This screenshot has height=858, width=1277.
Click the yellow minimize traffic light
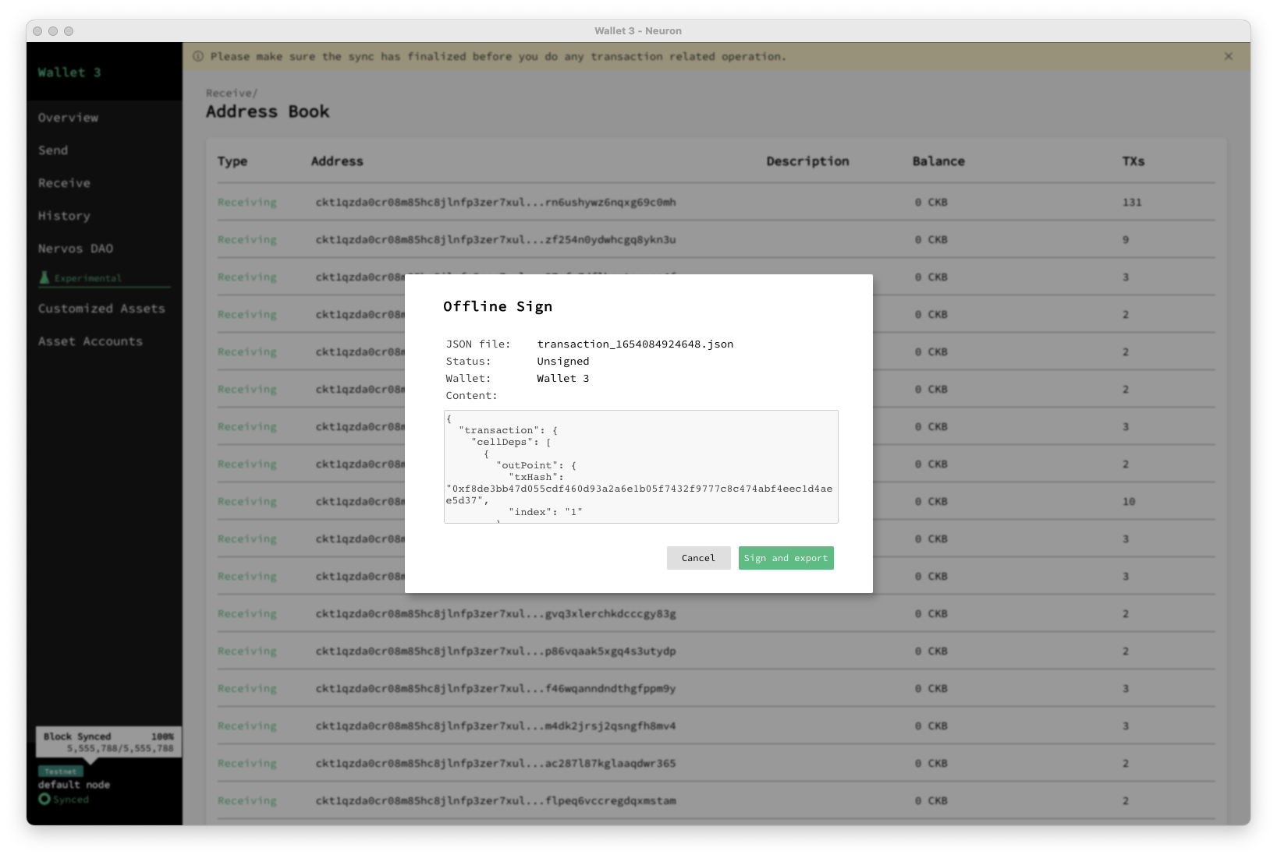(x=53, y=30)
